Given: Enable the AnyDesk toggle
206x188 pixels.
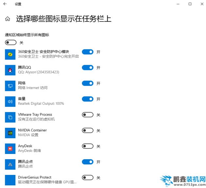Looking at the screenshot, I should pos(88,146).
